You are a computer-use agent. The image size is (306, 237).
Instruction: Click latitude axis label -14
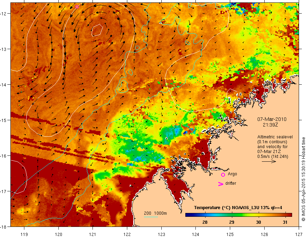coord(4,85)
